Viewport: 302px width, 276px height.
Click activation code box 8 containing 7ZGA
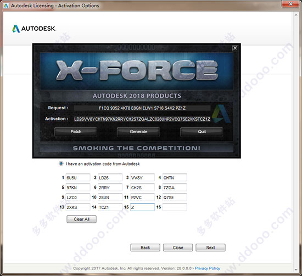175,187
